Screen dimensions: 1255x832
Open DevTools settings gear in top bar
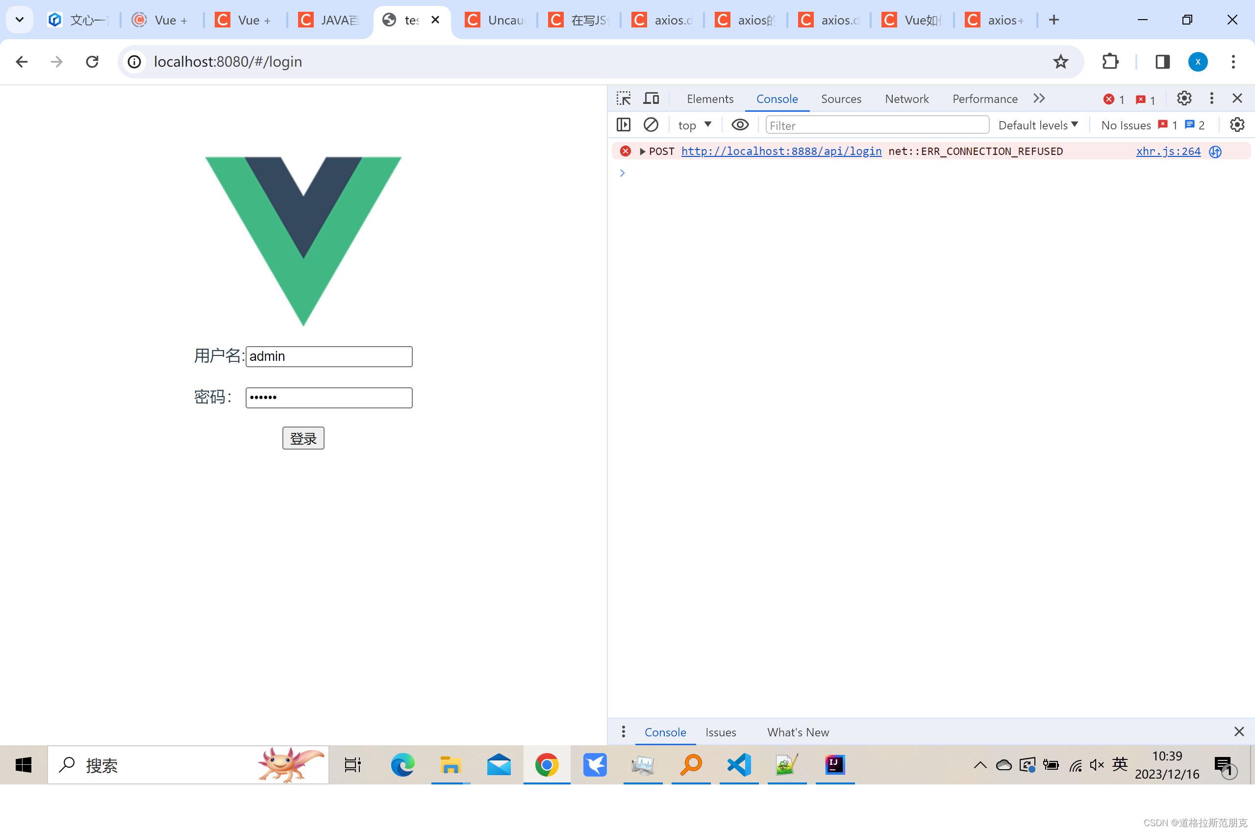(x=1184, y=98)
